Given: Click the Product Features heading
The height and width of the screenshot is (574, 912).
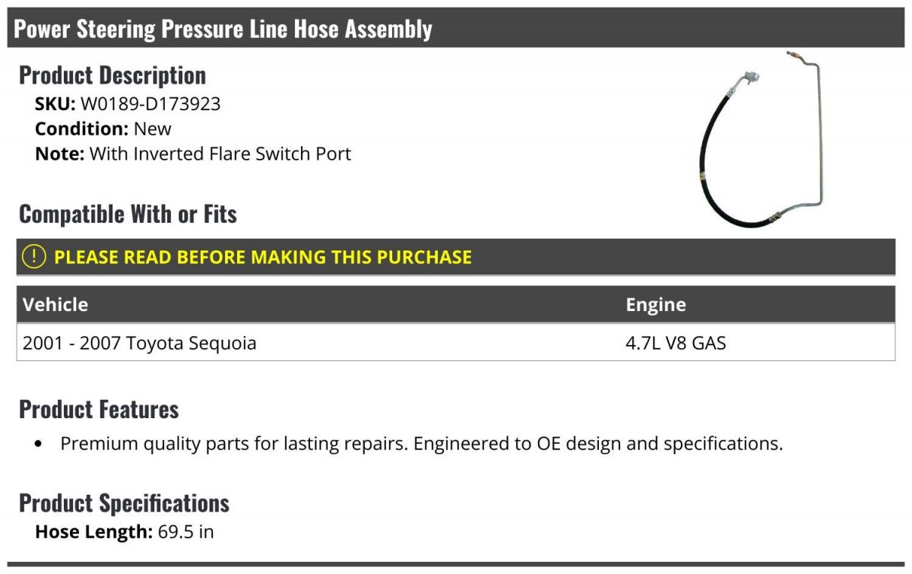Looking at the screenshot, I should 99,409.
